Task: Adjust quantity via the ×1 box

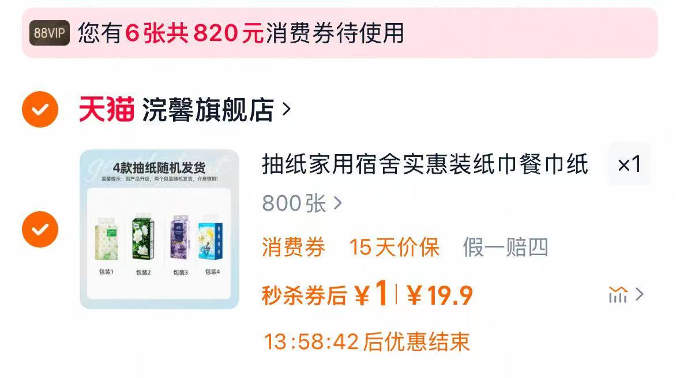Action: tap(629, 164)
